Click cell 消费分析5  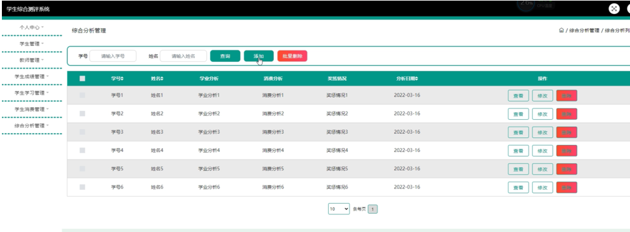(273, 169)
